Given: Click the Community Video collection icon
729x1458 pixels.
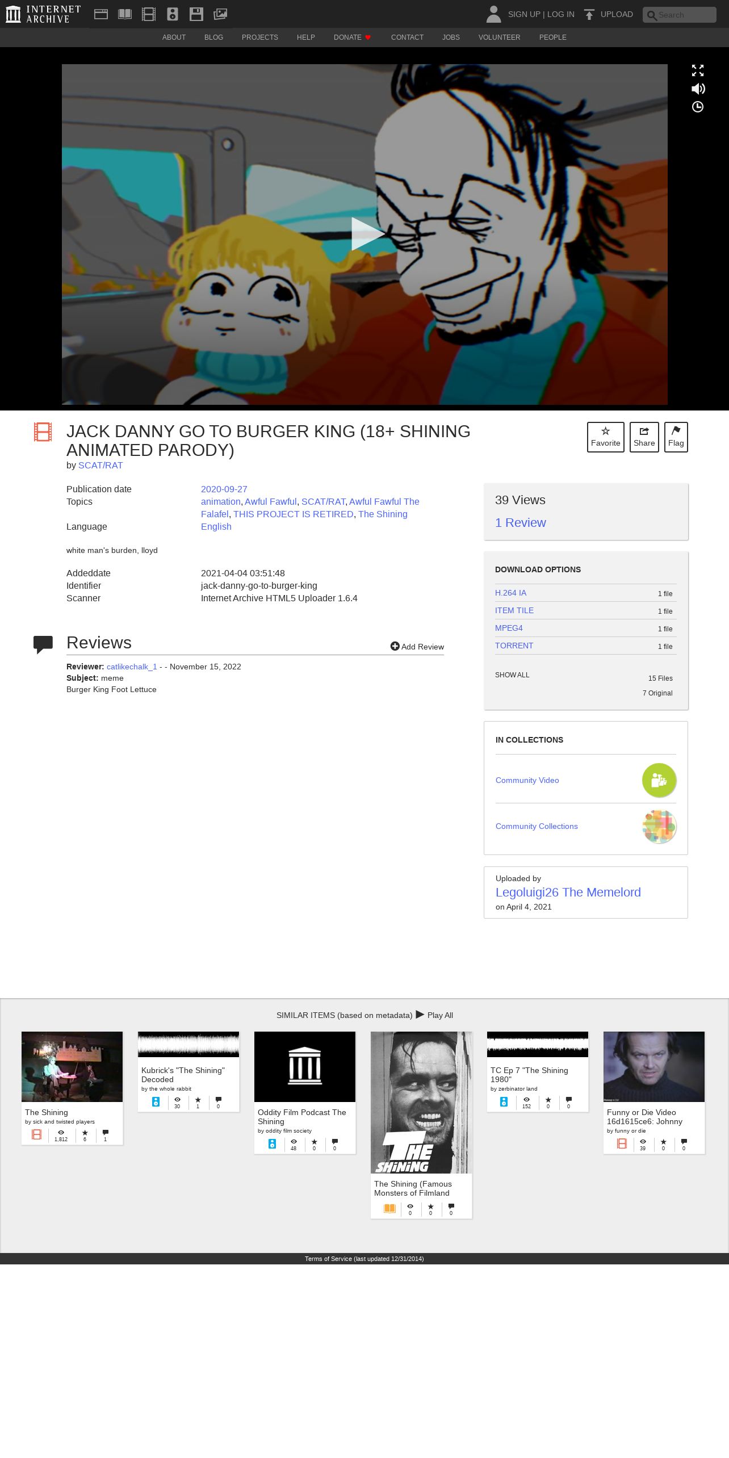Looking at the screenshot, I should (x=659, y=780).
